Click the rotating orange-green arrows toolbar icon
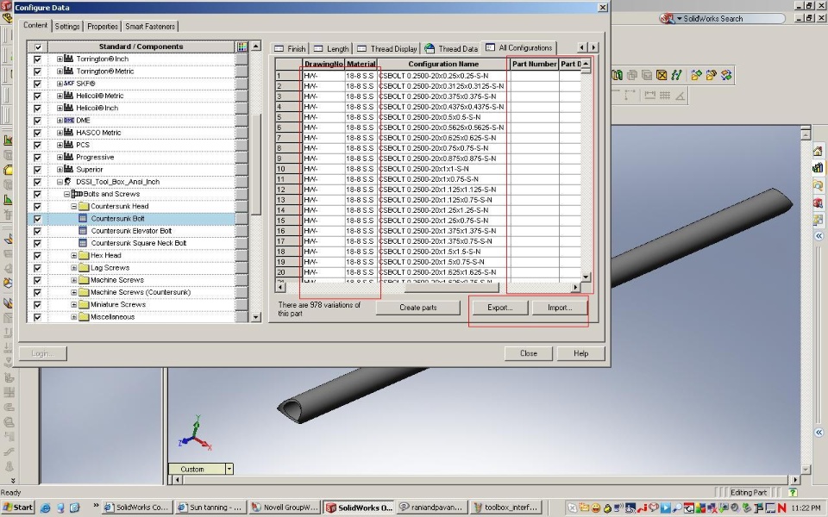This screenshot has height=517, width=828. (726, 76)
